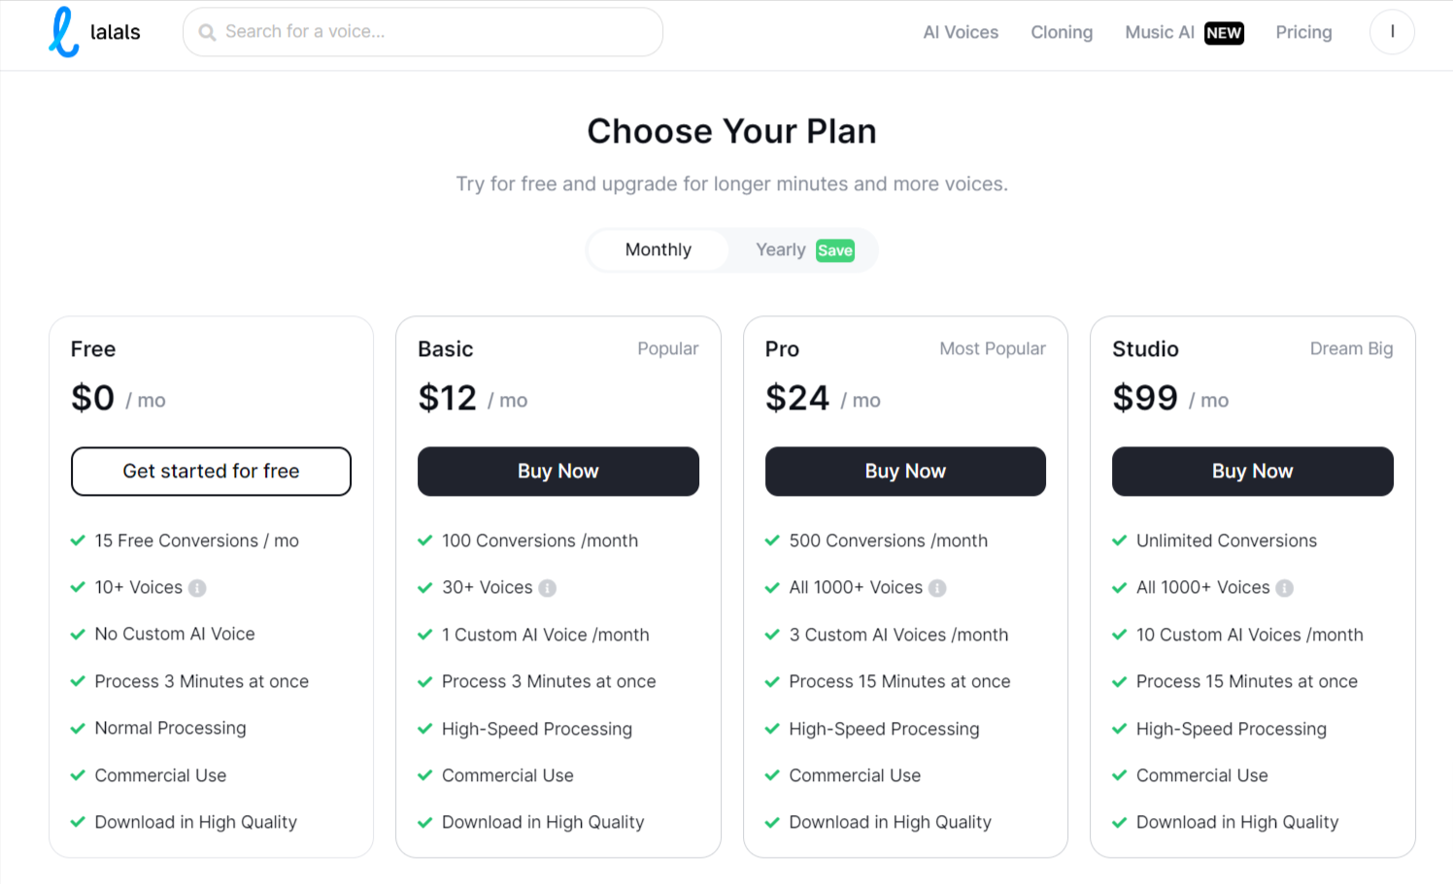
Task: Go to the Pricing page
Action: point(1303,32)
